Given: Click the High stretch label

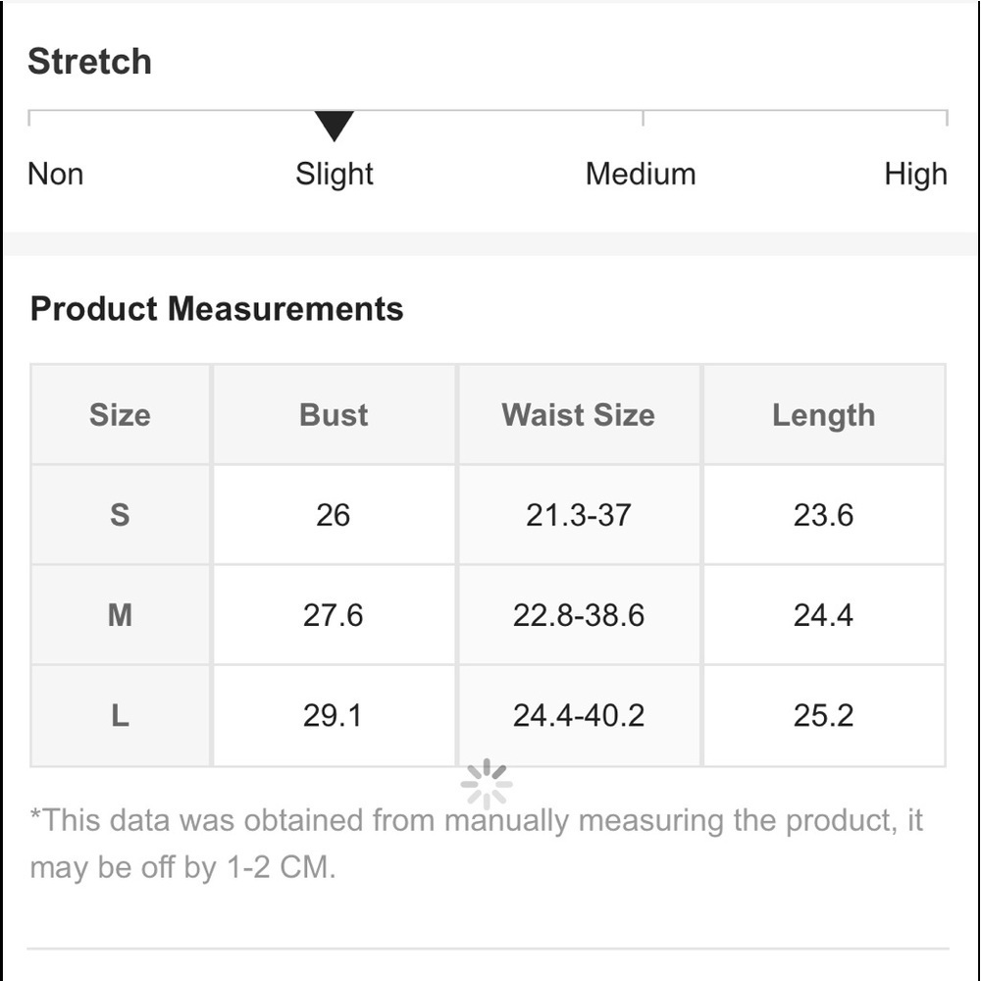Looking at the screenshot, I should pyautogui.click(x=915, y=175).
